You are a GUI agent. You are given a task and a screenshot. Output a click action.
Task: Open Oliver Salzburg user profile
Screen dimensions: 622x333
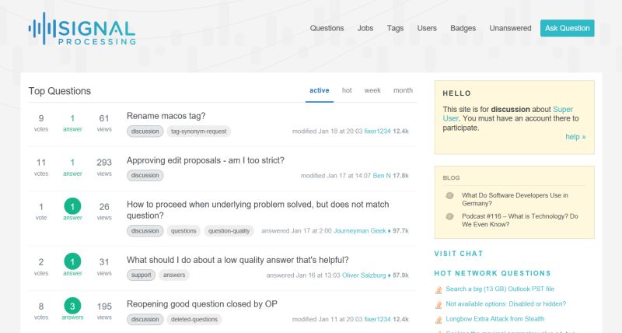click(x=364, y=275)
